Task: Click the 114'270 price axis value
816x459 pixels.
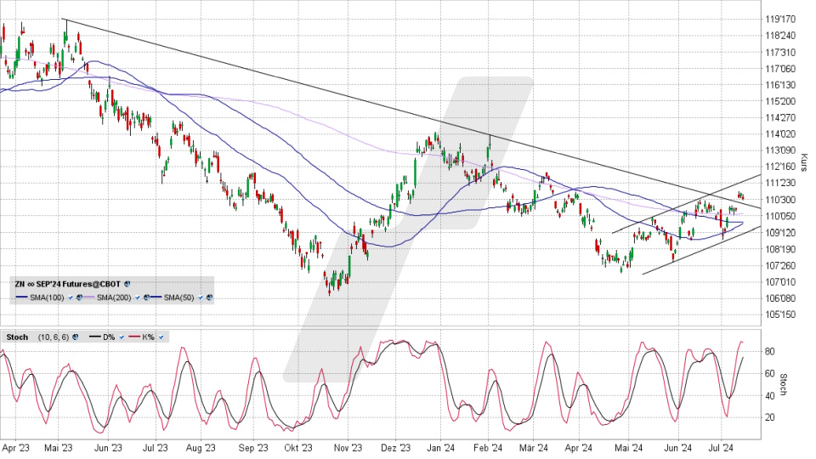Action: [x=780, y=117]
